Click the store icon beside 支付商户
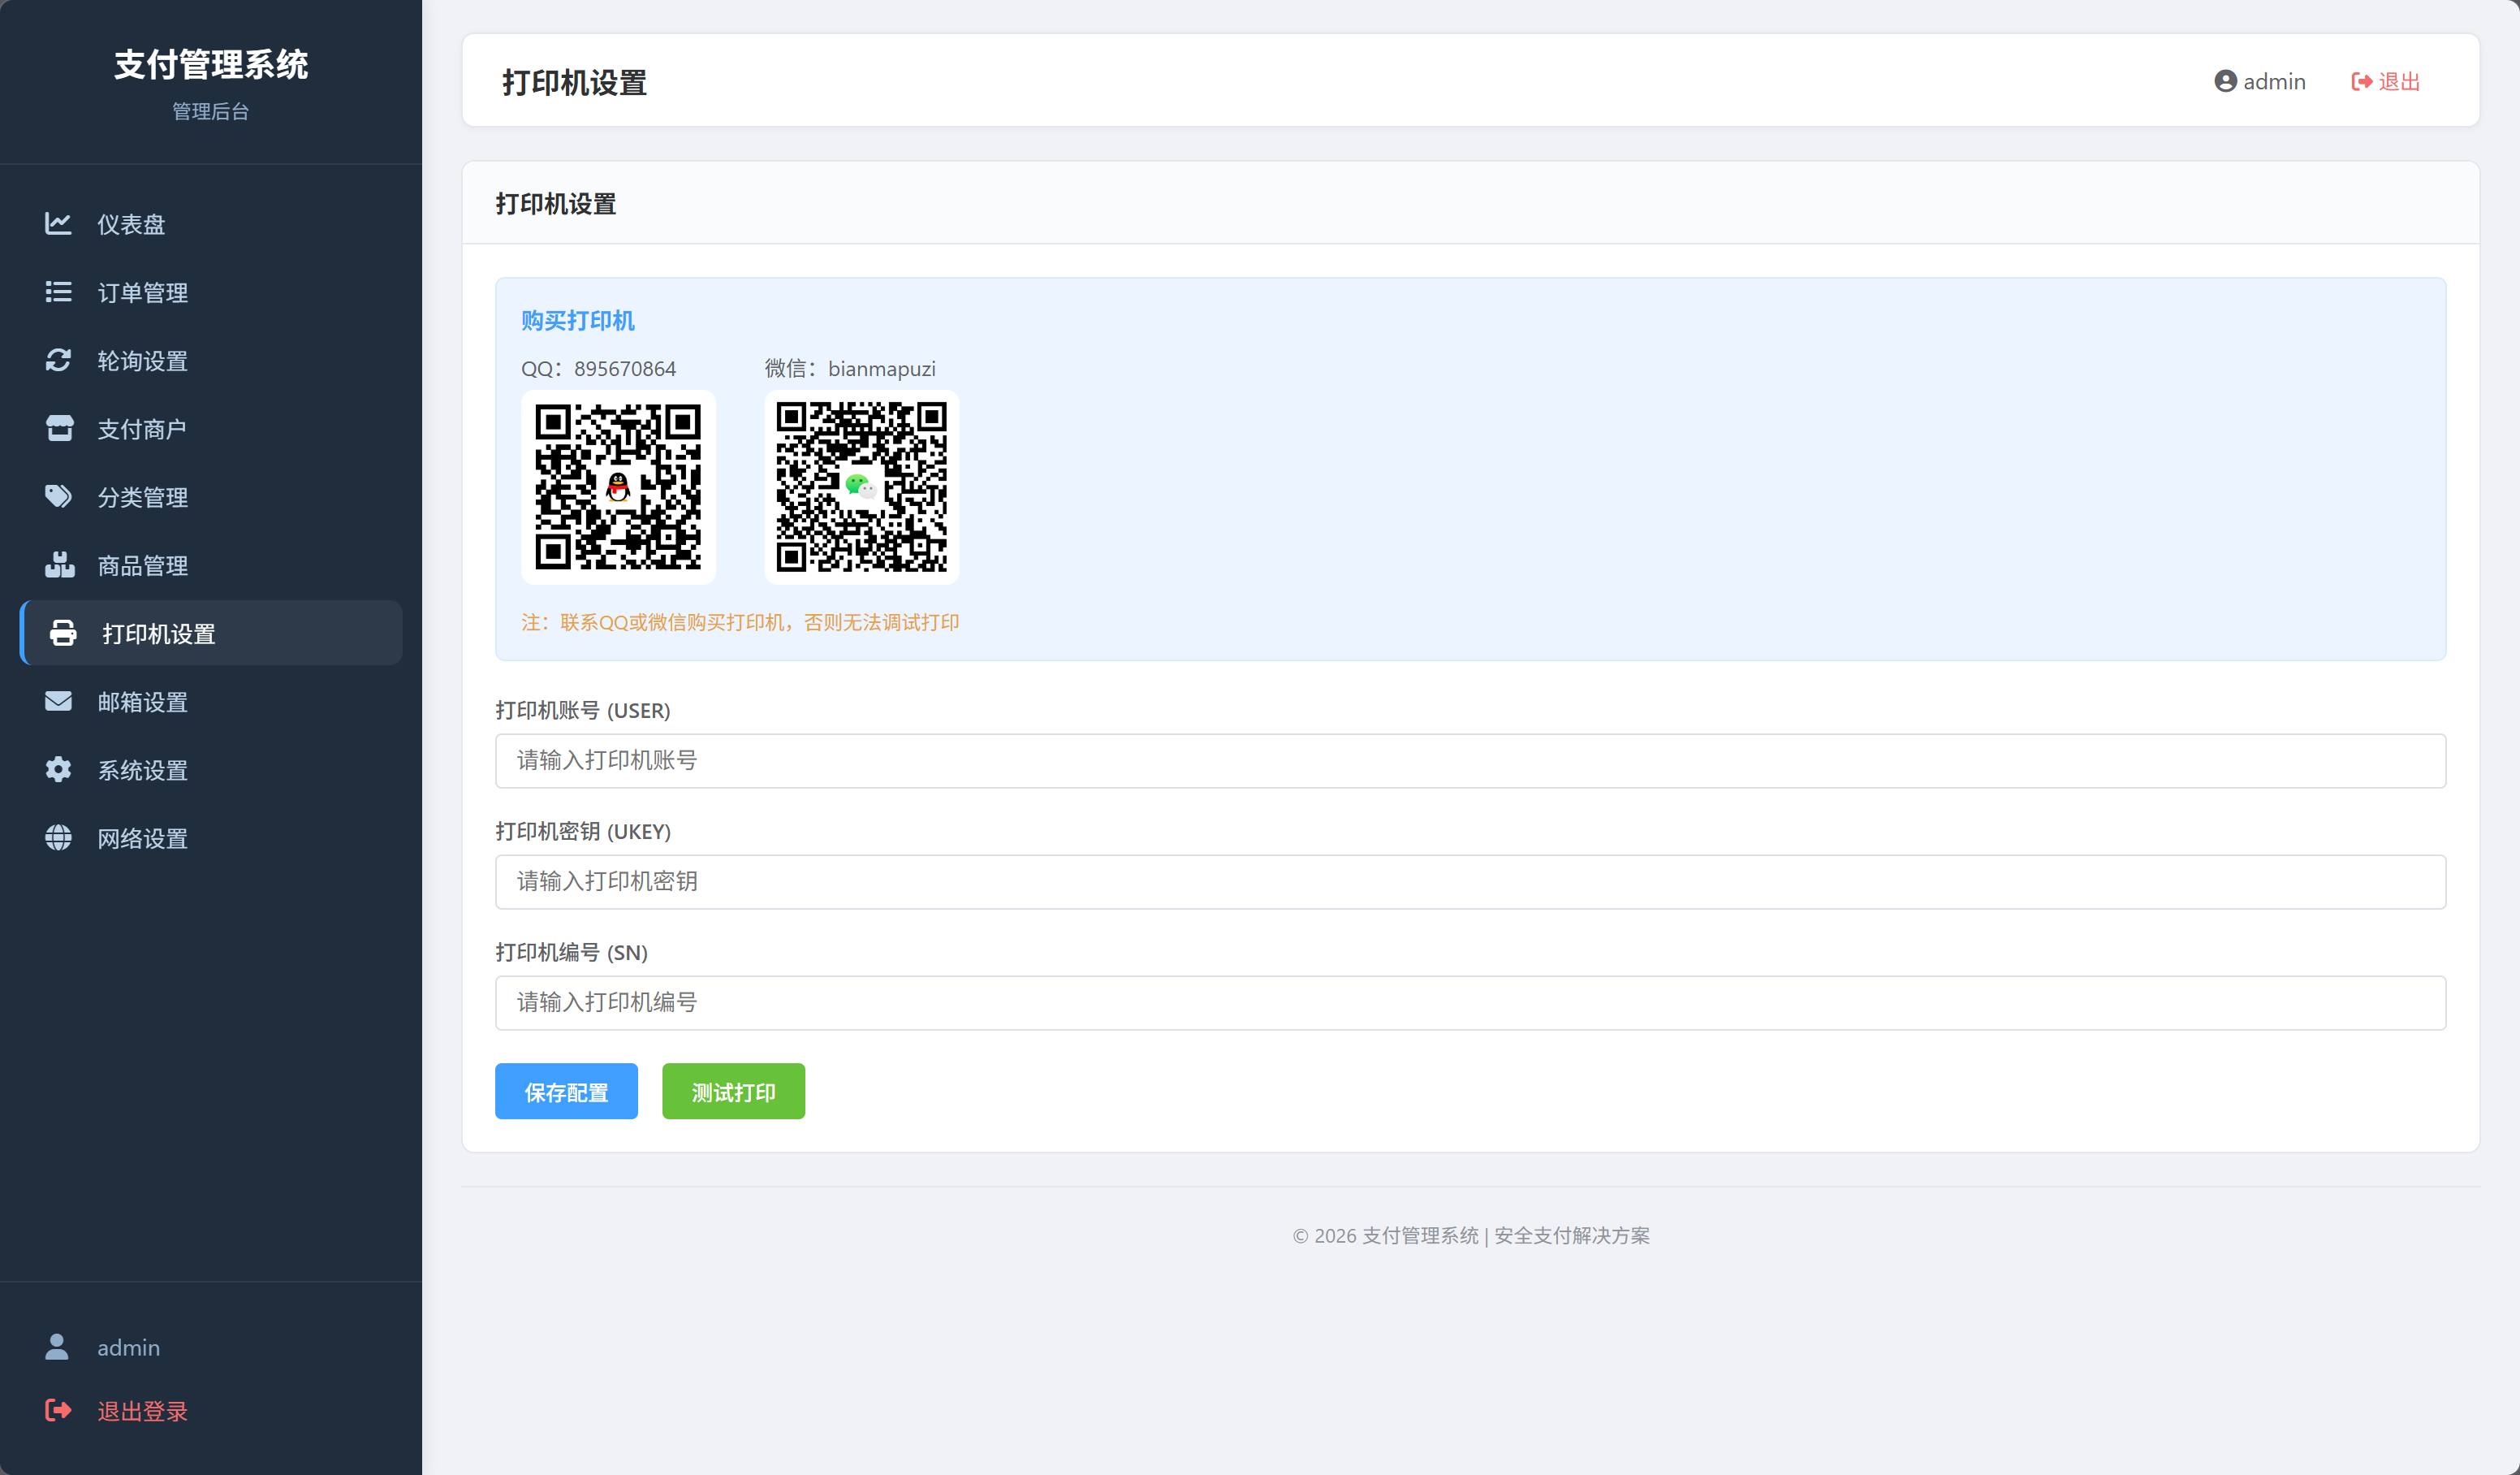The width and height of the screenshot is (2520, 1475). tap(59, 428)
